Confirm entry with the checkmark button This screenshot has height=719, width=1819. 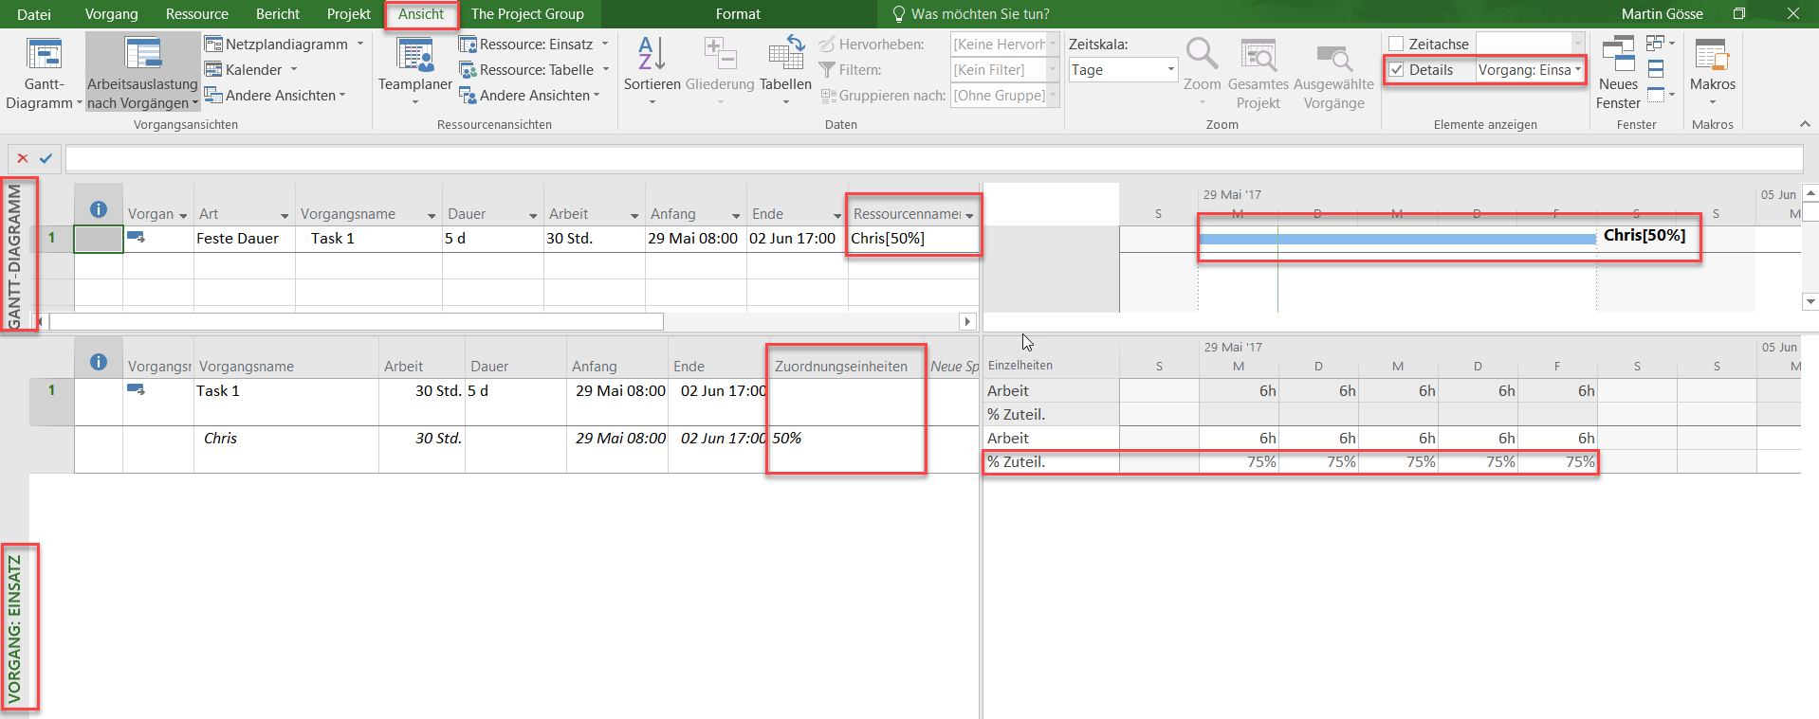click(x=46, y=158)
